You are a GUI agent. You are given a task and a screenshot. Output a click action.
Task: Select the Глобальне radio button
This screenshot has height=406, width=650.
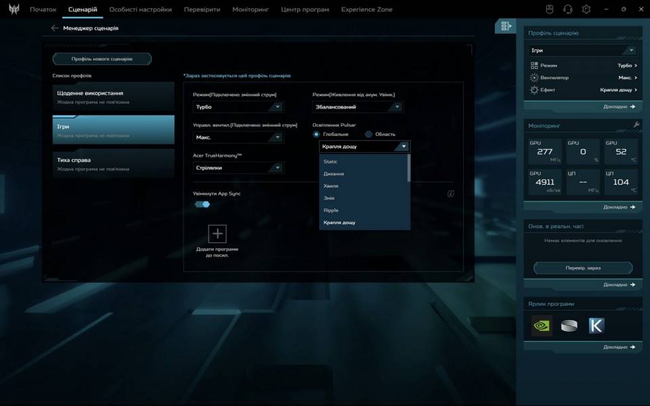(x=316, y=134)
